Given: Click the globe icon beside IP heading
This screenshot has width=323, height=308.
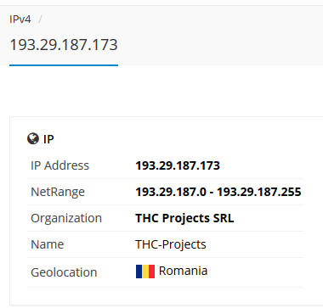Looking at the screenshot, I should pyautogui.click(x=33, y=139).
